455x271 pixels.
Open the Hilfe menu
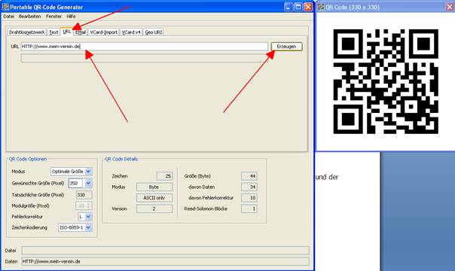(71, 17)
